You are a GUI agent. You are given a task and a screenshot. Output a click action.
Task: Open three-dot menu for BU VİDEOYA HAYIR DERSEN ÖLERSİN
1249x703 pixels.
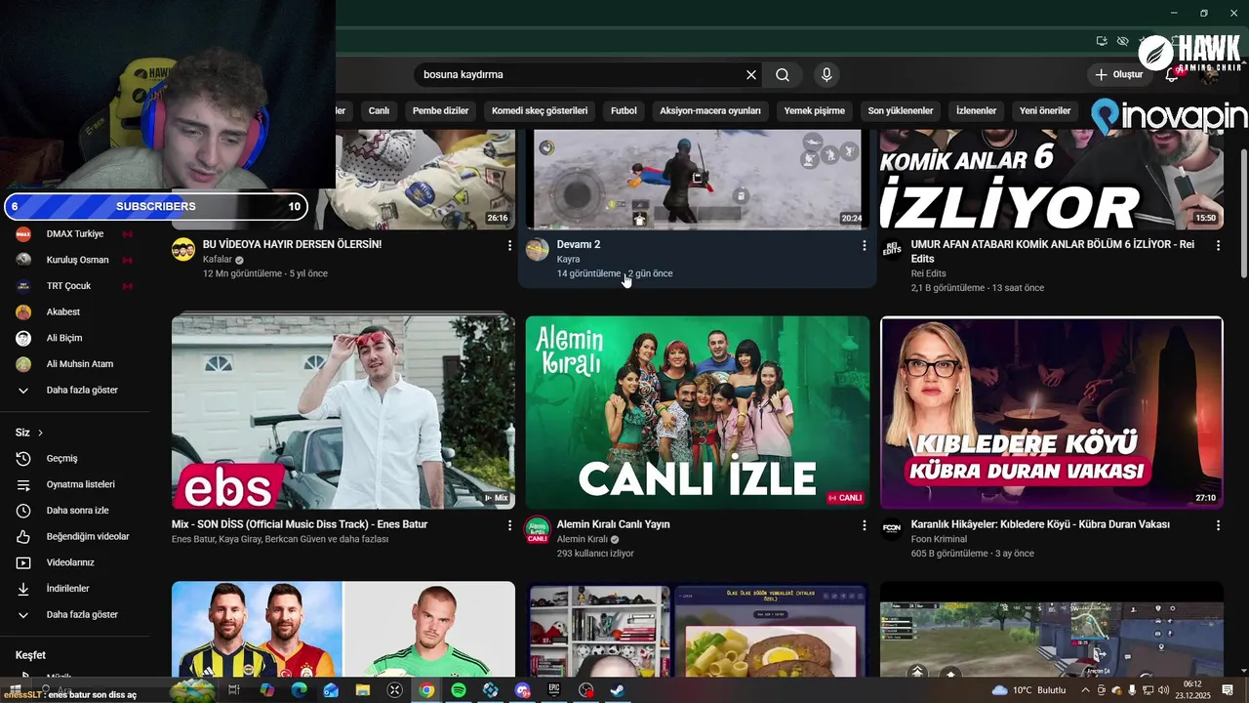pos(509,245)
